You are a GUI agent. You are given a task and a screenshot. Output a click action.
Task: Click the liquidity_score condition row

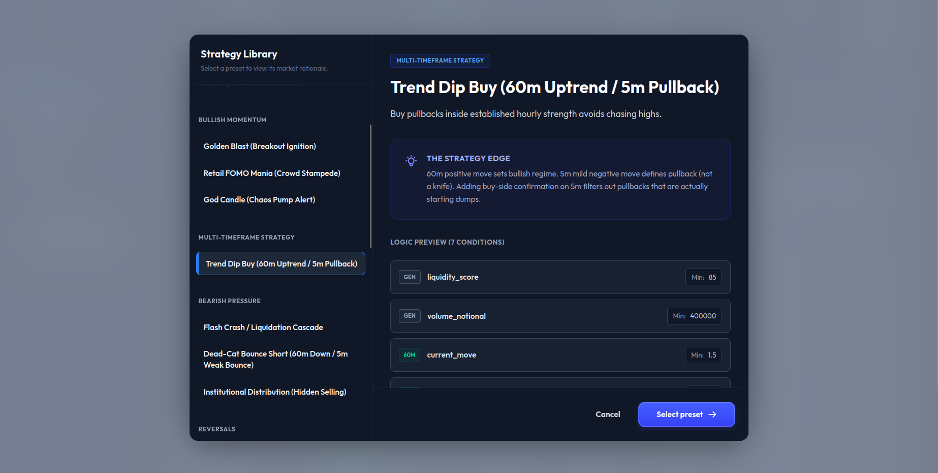[x=559, y=277]
